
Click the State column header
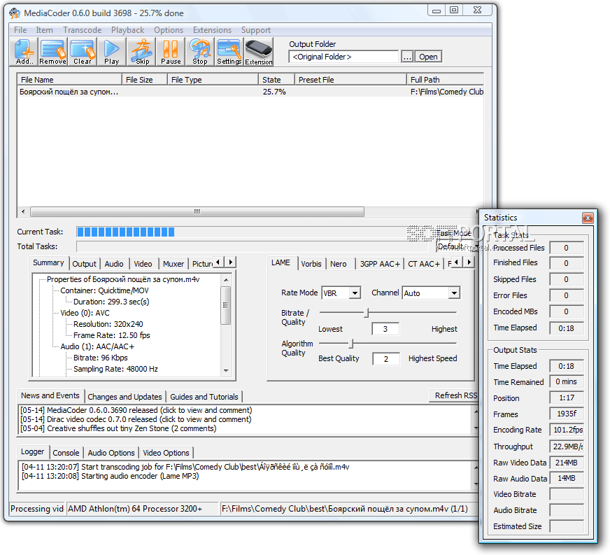click(276, 80)
